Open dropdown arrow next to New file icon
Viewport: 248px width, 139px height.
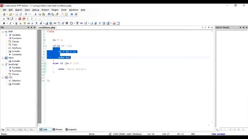(7, 14)
